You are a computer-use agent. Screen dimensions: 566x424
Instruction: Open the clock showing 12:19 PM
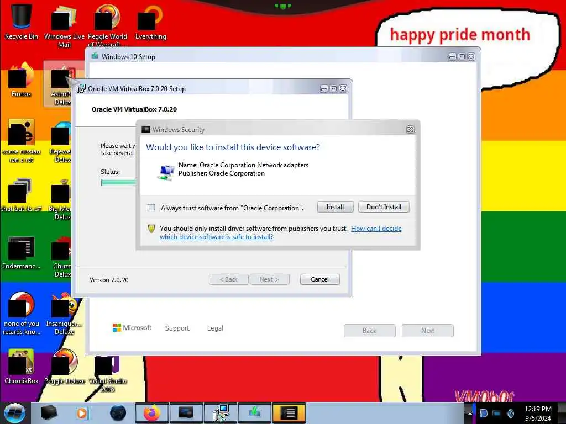pos(538,413)
